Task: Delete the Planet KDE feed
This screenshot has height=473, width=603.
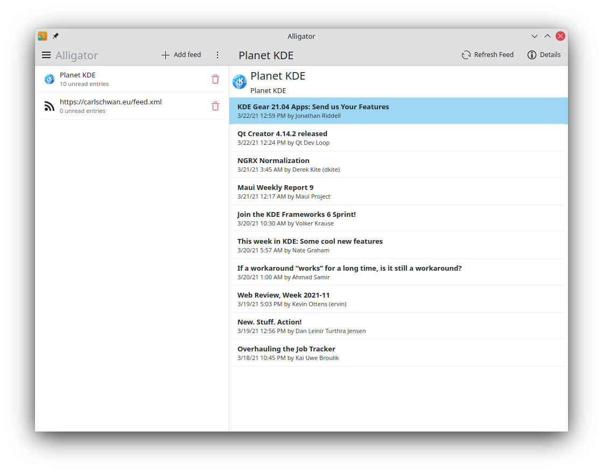Action: (215, 79)
